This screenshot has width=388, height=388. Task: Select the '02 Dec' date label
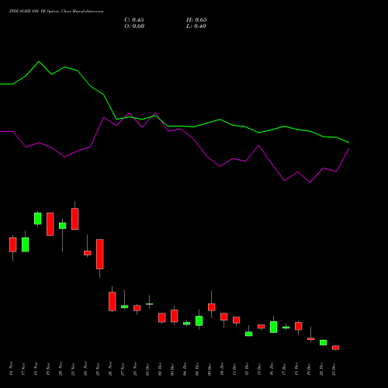coord(160,369)
